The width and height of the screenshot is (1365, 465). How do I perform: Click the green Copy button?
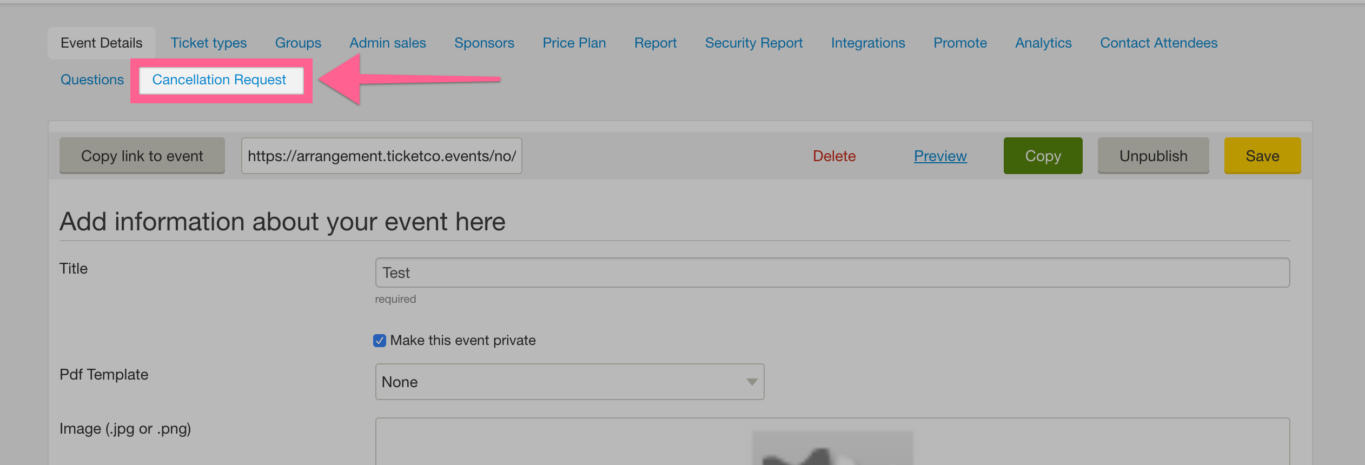click(1043, 156)
